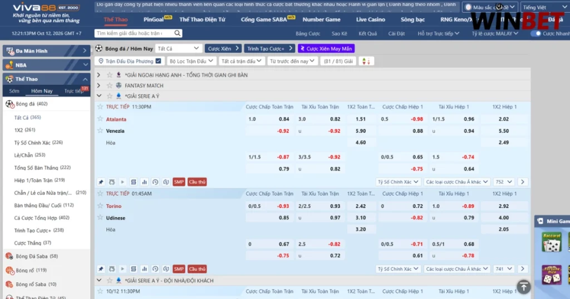This screenshot has height=299, width=570.
Task: Open statistics chart for Torino match
Action: point(144,269)
